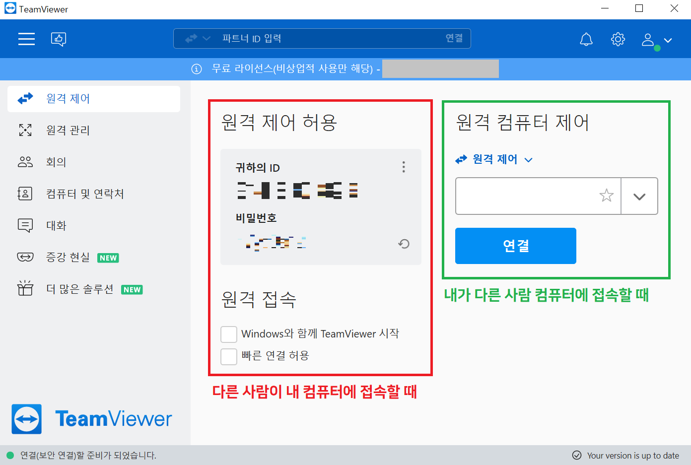Image resolution: width=691 pixels, height=465 pixels.
Task: Open the notifications bell
Action: point(586,39)
